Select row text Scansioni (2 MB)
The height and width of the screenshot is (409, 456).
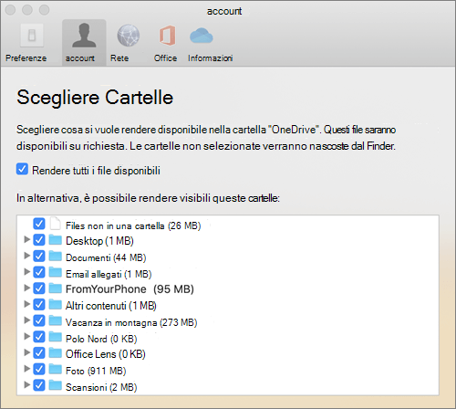click(x=101, y=387)
